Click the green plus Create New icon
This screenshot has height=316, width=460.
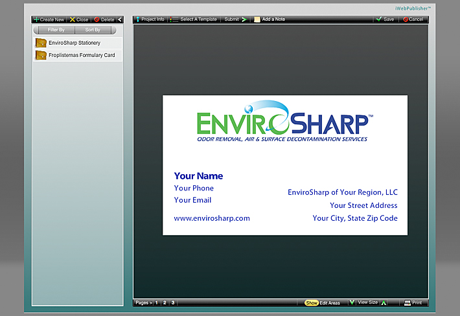[x=36, y=19]
